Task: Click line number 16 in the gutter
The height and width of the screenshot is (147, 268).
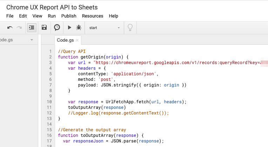Action: pos(49,135)
